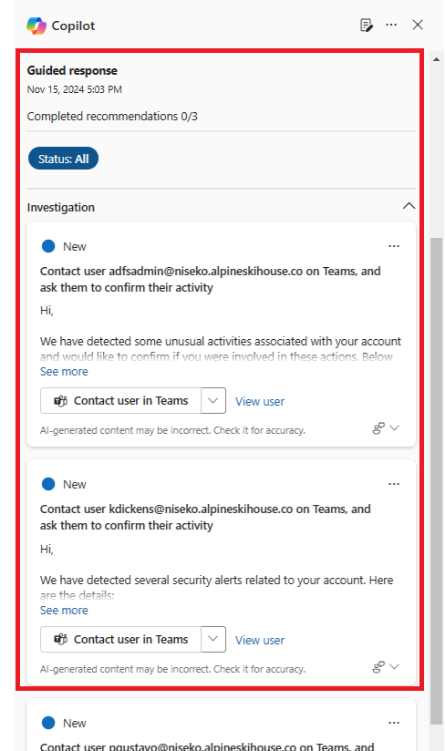Click the 'Guided response' heading
This screenshot has height=751, width=445.
(72, 70)
